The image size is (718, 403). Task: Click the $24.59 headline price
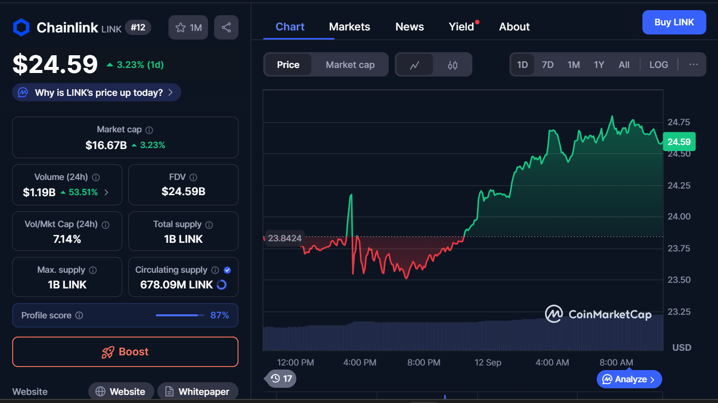pyautogui.click(x=55, y=64)
